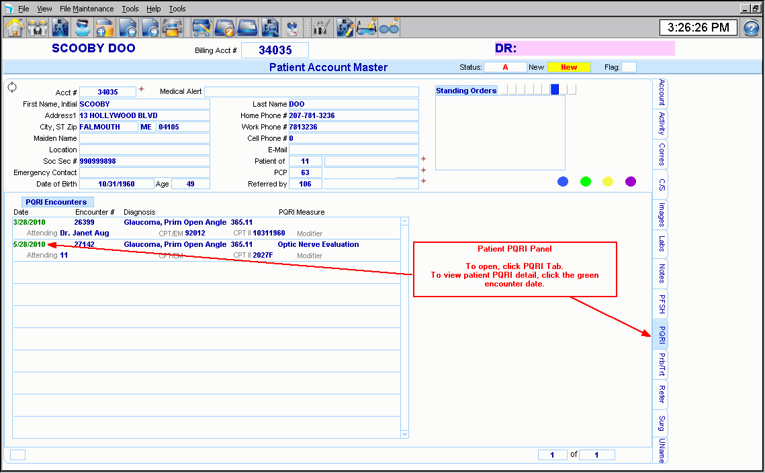Image resolution: width=765 pixels, height=473 pixels.
Task: Click the printer icon in the toolbar
Action: [x=173, y=28]
